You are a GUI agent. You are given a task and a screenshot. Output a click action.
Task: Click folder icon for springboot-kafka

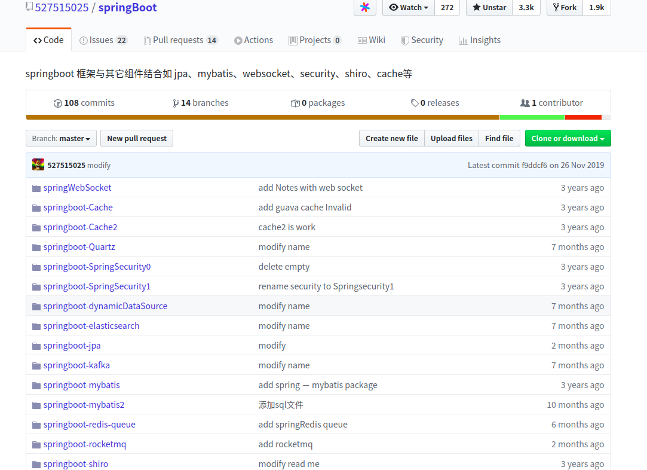point(36,366)
